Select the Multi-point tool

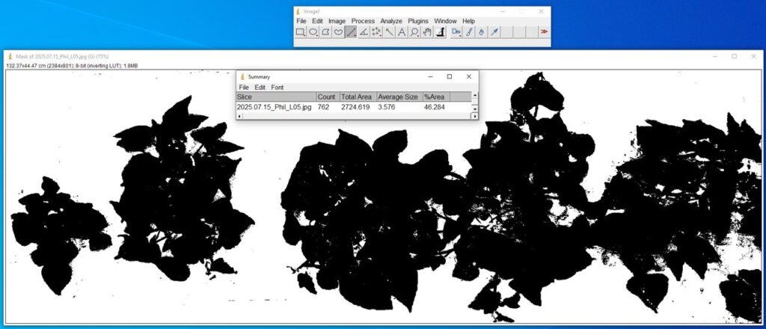tap(376, 32)
